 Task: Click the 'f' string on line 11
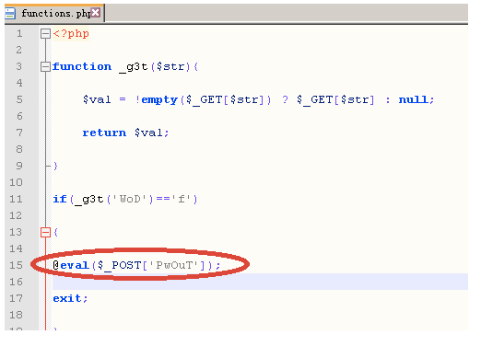(x=182, y=199)
